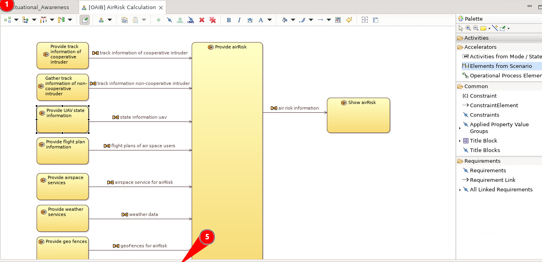Click the Font dialog icon
542x262 pixels.
250,20
